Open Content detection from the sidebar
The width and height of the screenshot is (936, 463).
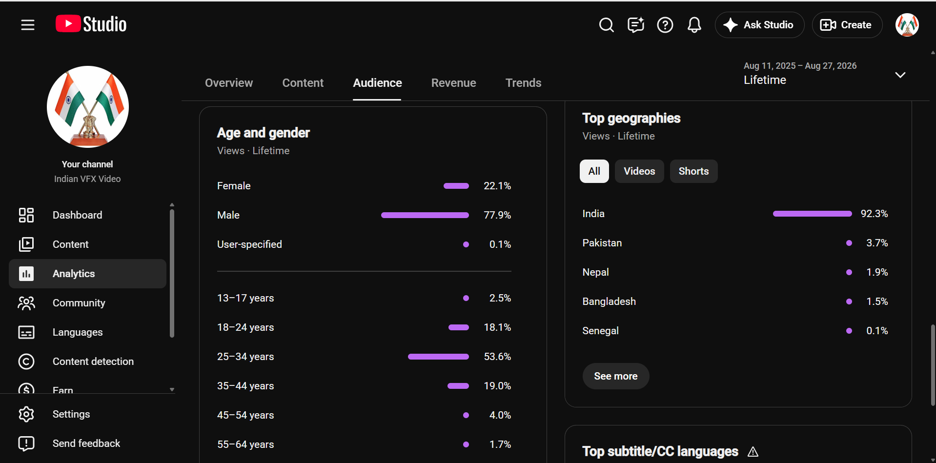click(x=88, y=362)
